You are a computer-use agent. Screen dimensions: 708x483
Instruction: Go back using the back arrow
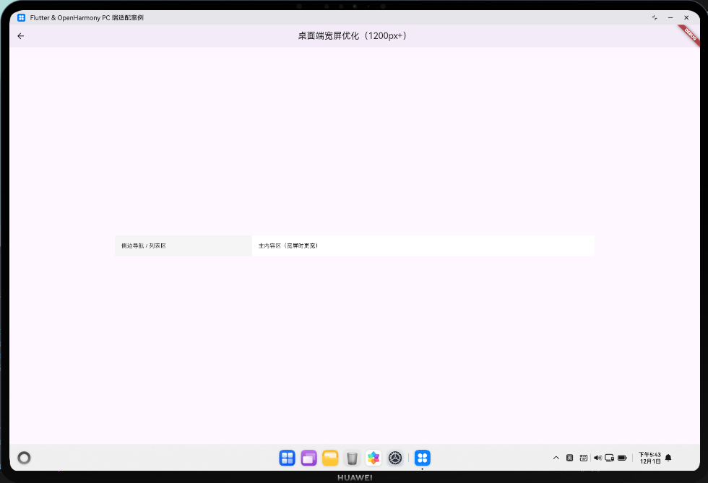pos(20,35)
